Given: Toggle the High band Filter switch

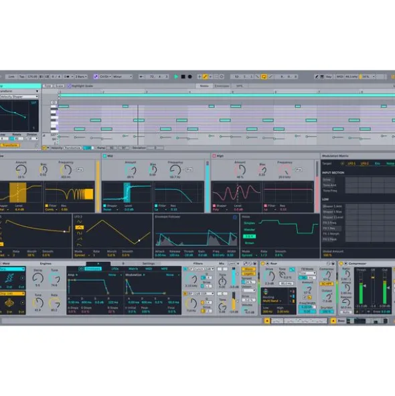Looking at the screenshot, I should pos(265,206).
